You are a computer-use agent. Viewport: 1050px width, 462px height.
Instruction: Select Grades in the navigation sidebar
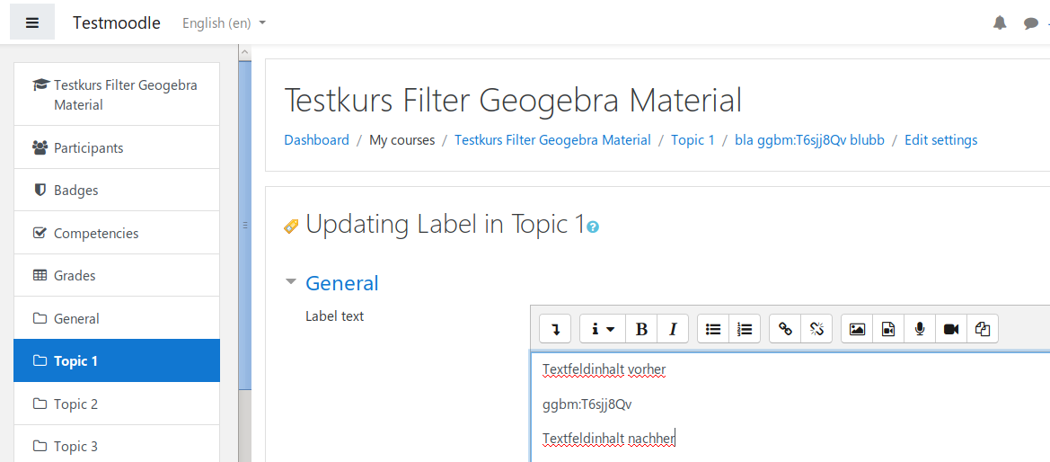coord(75,276)
